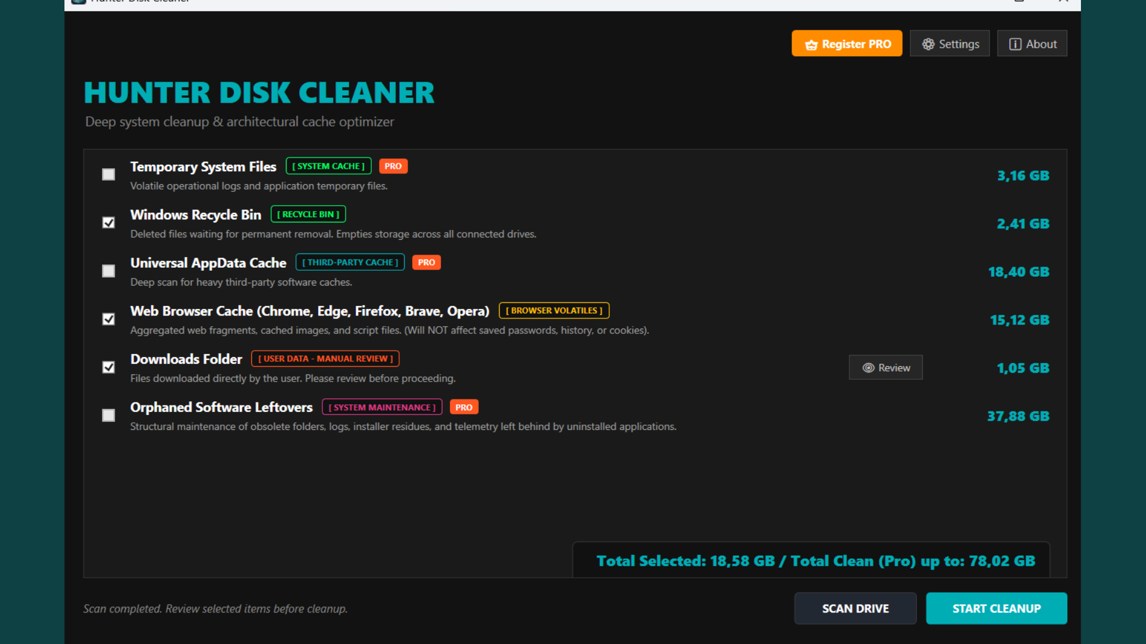Click the RECYCLE BIN tag
This screenshot has height=644, width=1146.
(308, 214)
